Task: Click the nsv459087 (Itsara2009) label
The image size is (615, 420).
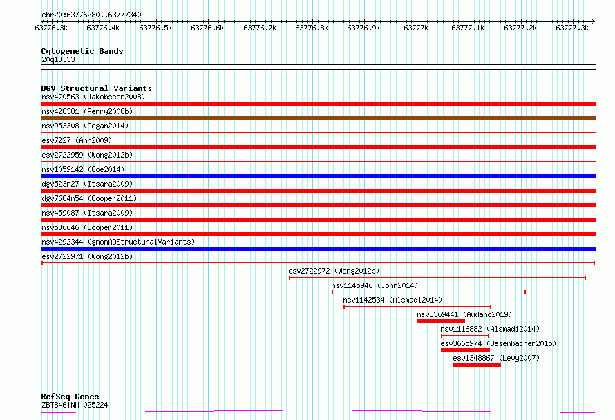Action: coord(87,213)
